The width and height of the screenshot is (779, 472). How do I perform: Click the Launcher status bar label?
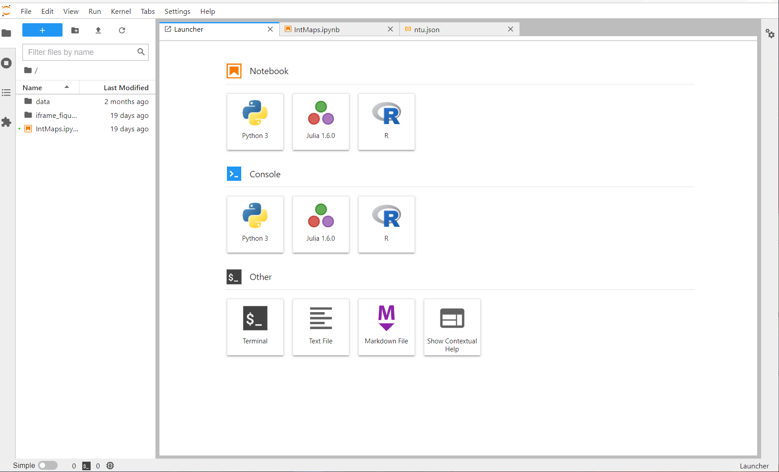[x=754, y=466]
